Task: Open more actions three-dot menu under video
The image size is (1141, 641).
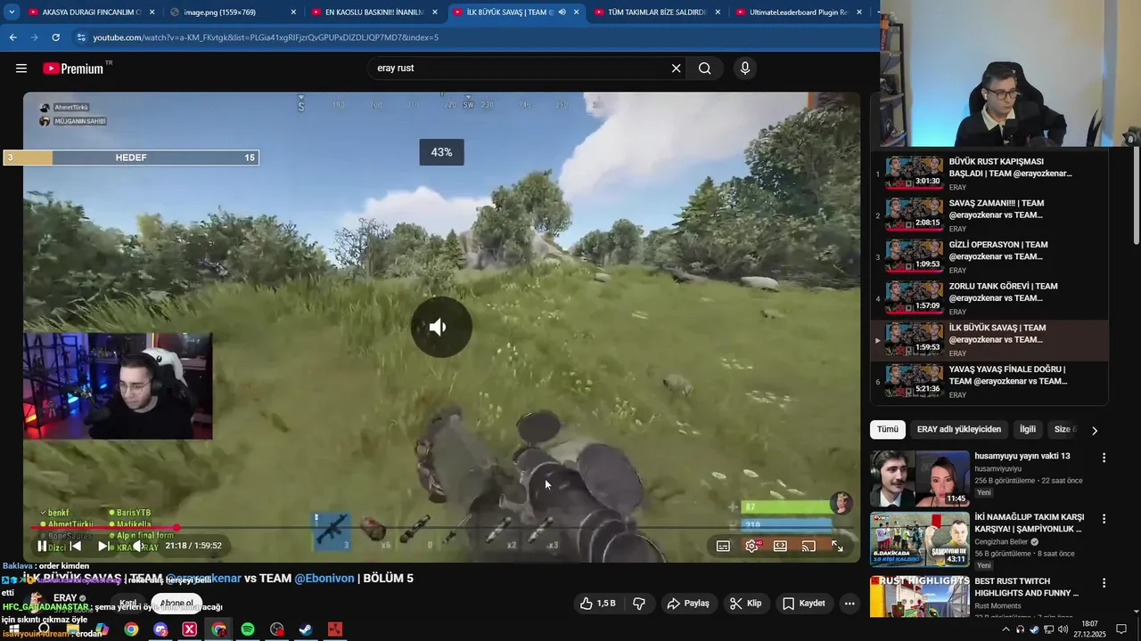Action: pos(850,603)
